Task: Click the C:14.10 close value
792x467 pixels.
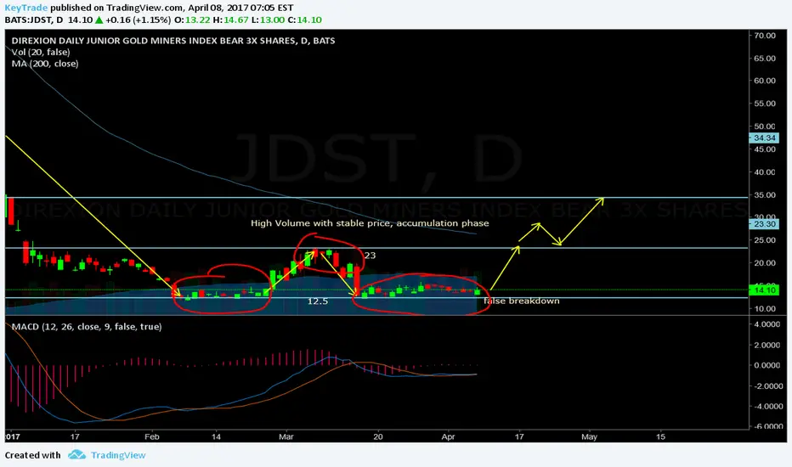Action: coord(305,20)
